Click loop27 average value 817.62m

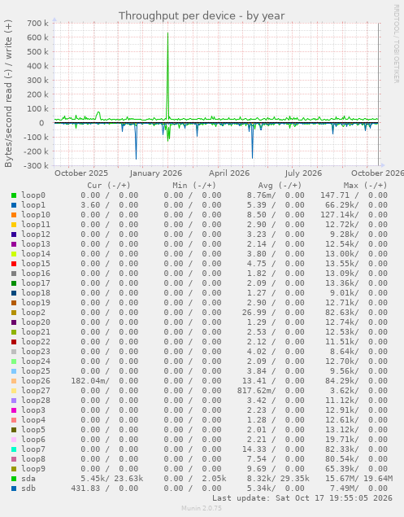coord(254,391)
